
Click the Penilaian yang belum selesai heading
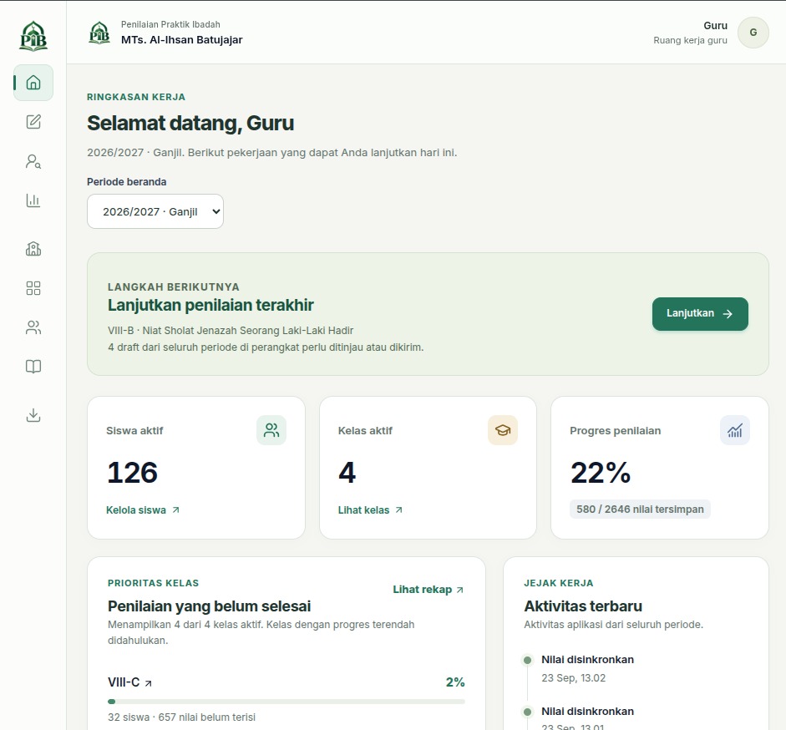point(209,606)
